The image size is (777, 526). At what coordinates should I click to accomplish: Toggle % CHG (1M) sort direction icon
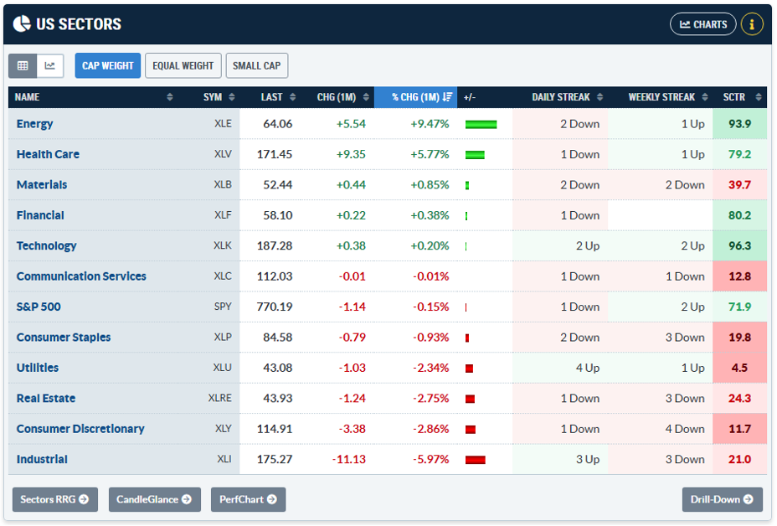[447, 97]
